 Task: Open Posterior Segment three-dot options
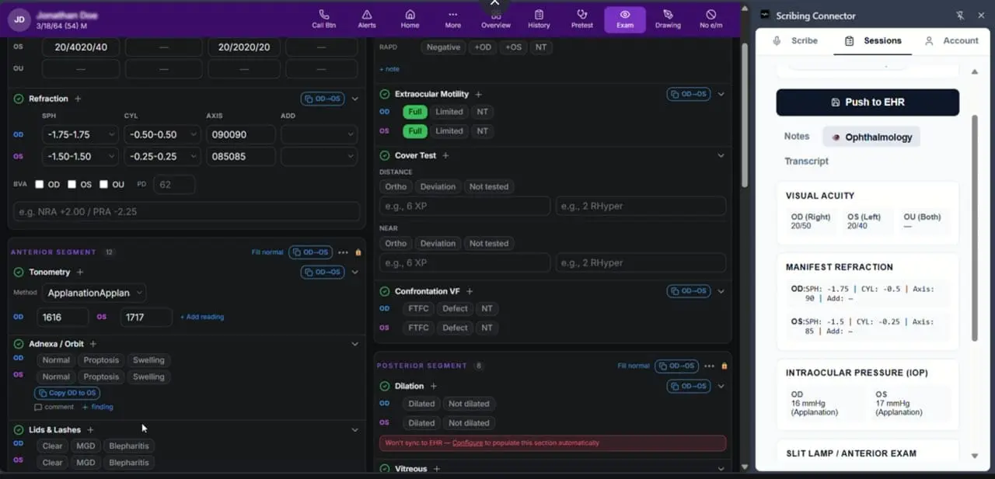click(x=709, y=366)
